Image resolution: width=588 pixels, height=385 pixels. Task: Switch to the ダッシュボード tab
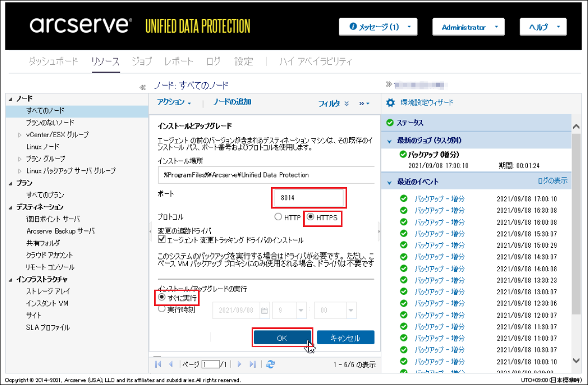point(53,61)
